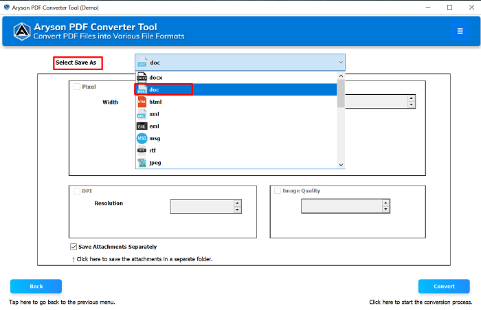Select docx format from the dropdown list

point(236,78)
